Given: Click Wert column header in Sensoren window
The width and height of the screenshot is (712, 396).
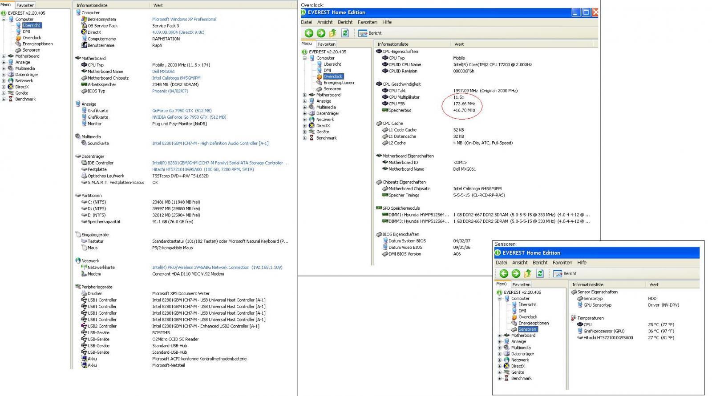Looking at the screenshot, I should 673,284.
